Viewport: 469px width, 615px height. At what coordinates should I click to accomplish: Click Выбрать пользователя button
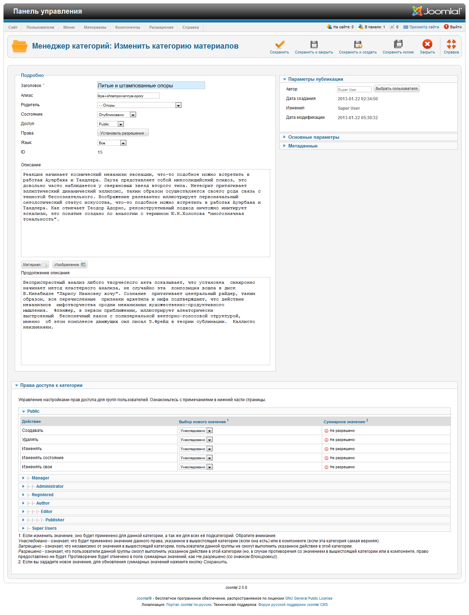[x=397, y=89]
